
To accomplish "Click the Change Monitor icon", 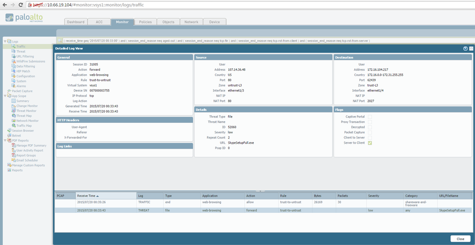I will pos(14,106).
